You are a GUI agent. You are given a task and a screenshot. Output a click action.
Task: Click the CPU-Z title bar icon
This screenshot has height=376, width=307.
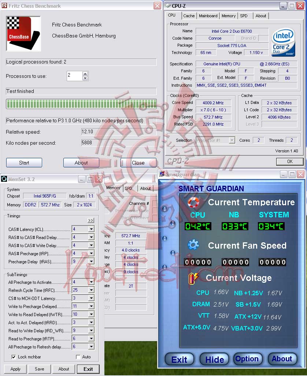point(168,6)
